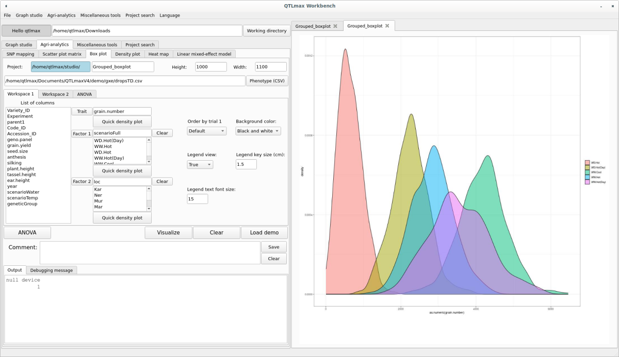The height and width of the screenshot is (357, 619).
Task: Click Quick density plot below Trait field
Action: [122, 122]
